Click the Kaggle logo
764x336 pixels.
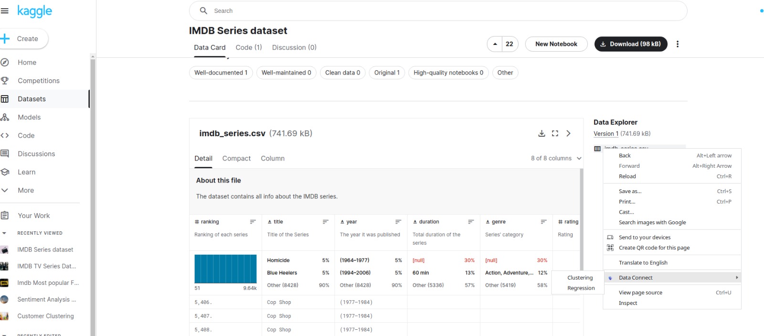(35, 11)
